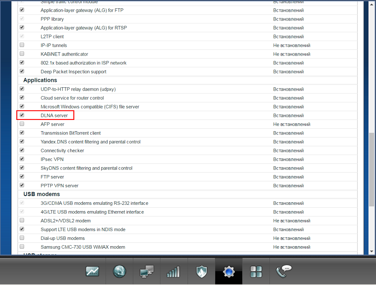The width and height of the screenshot is (376, 285).
Task: Uncheck UDP-to-HTTP relay daemon (udpxy) checkbox
Action: point(22,89)
